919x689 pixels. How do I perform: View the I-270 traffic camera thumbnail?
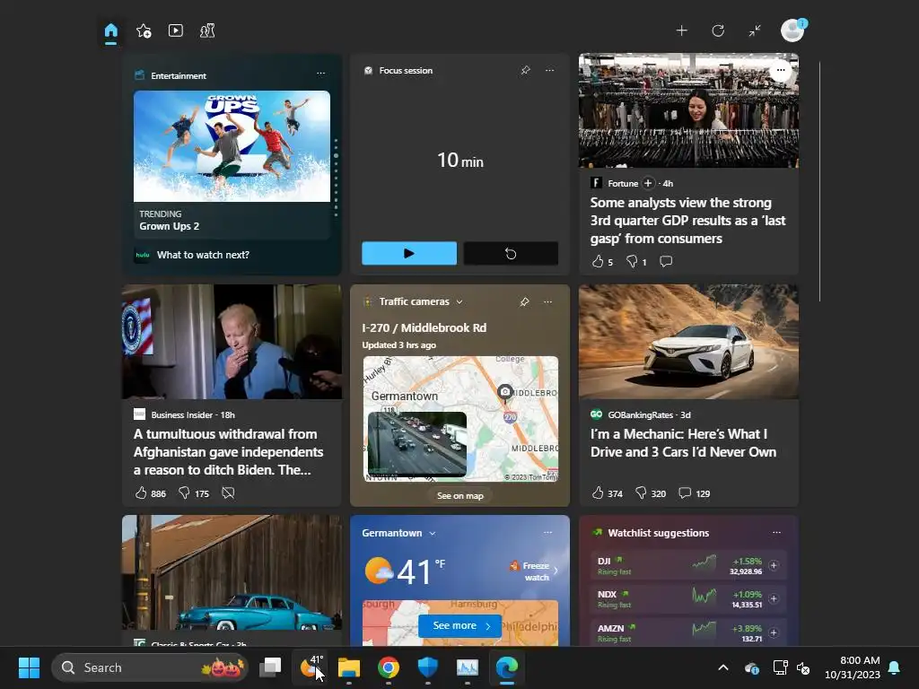point(416,443)
